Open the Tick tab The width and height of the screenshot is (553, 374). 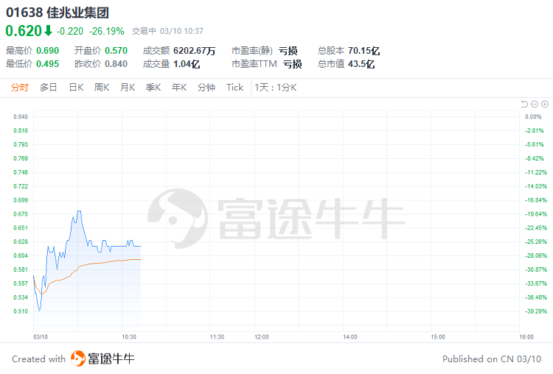235,88
